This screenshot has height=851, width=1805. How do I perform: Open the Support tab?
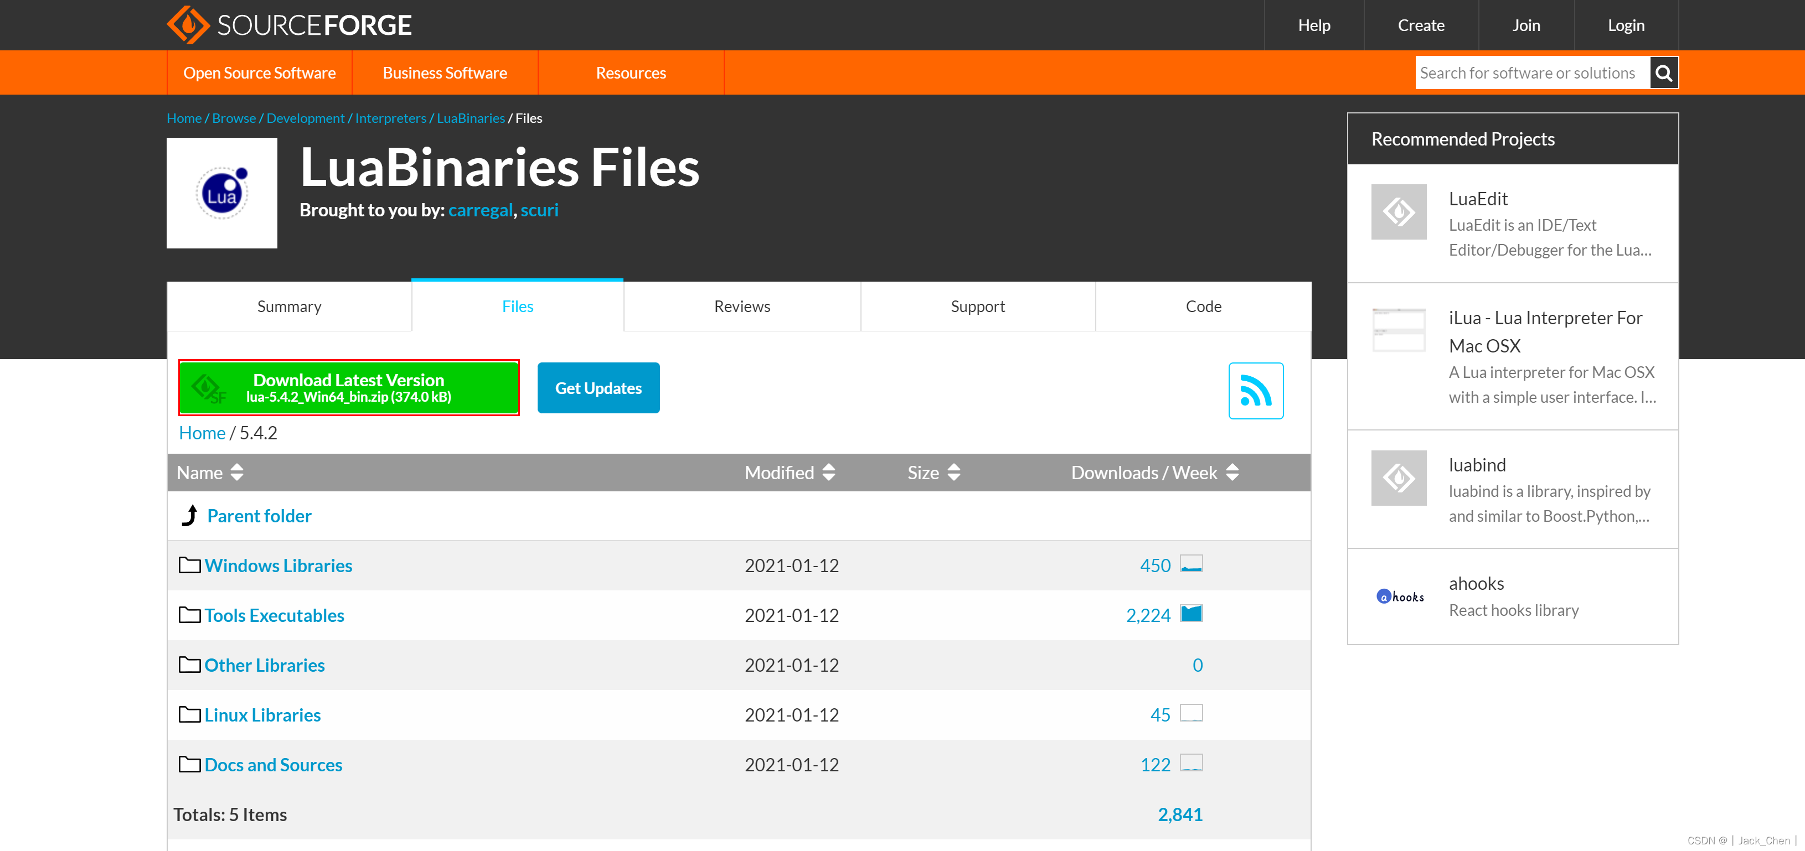977,306
